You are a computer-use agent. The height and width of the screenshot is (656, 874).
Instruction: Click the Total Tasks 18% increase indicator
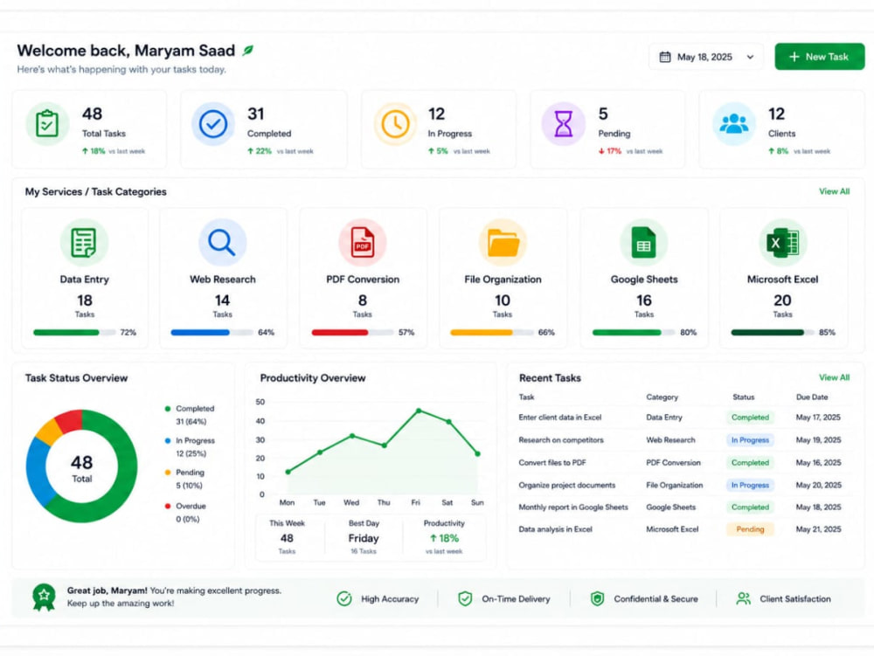click(94, 151)
